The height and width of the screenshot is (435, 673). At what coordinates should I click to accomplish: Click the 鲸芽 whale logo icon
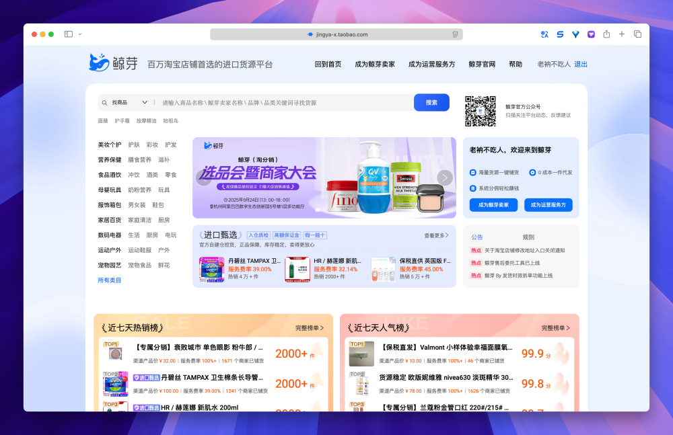pyautogui.click(x=98, y=62)
